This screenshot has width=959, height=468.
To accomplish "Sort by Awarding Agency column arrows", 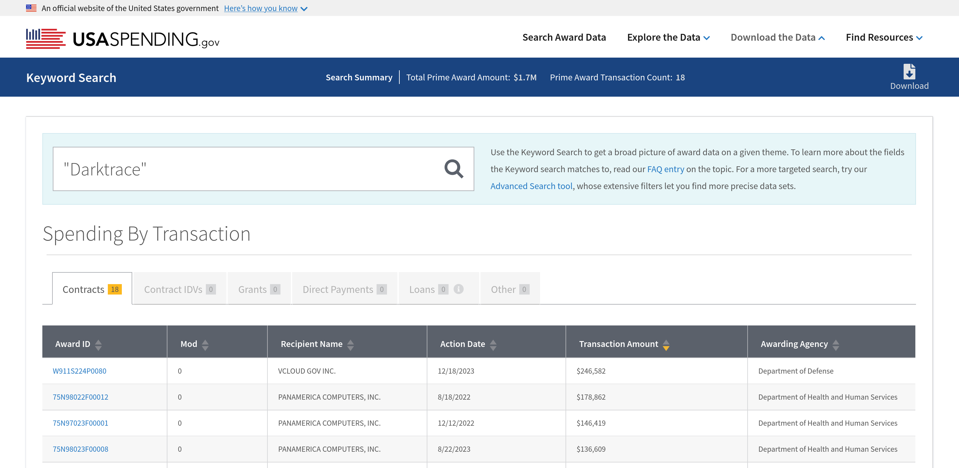I will pos(836,345).
